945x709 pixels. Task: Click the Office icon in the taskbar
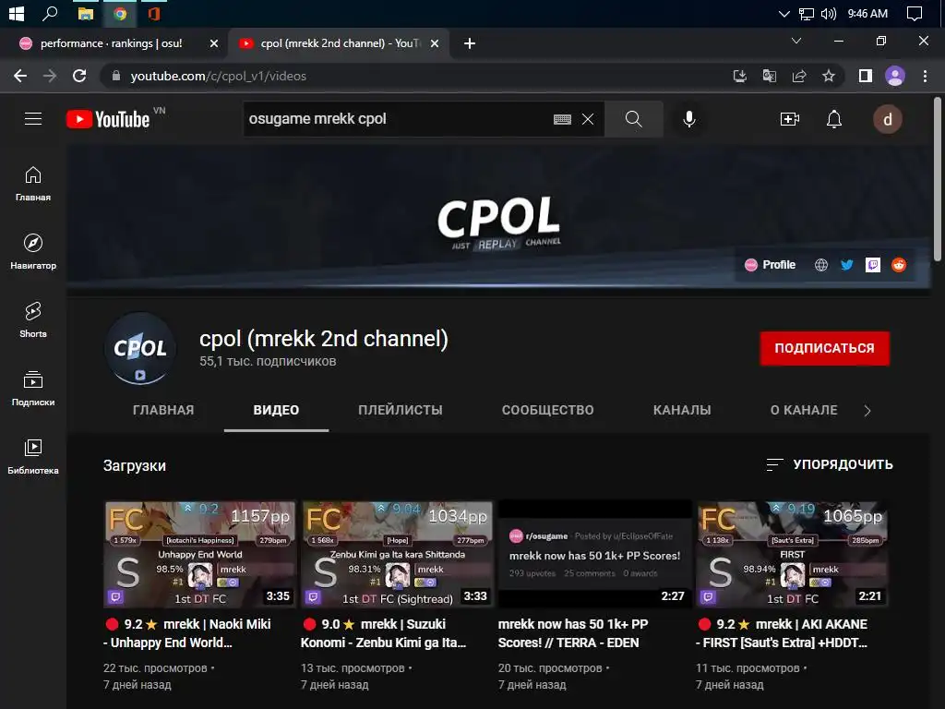coord(154,13)
